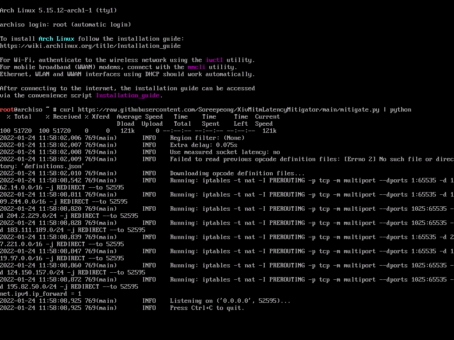This screenshot has height=340, width=454.
Task: Click the 'Extra delay: 0.075s' log line
Action: pos(204,145)
